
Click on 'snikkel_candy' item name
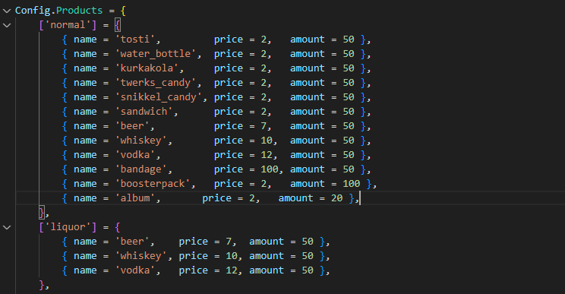pos(159,97)
